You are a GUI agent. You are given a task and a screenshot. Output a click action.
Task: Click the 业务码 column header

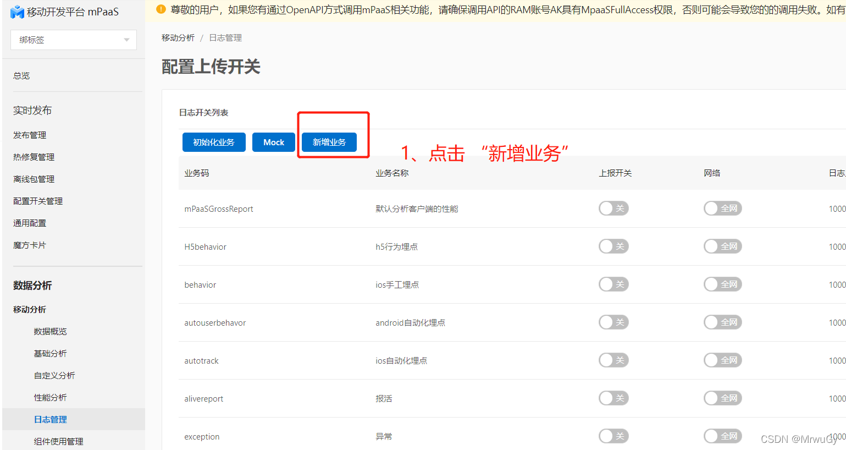click(x=197, y=173)
